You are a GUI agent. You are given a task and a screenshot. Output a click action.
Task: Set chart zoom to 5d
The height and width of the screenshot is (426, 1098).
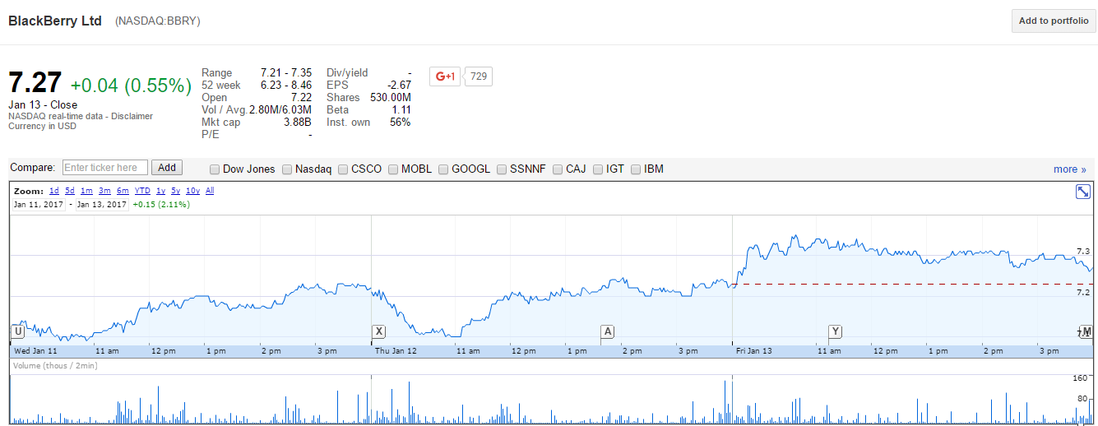(x=70, y=191)
